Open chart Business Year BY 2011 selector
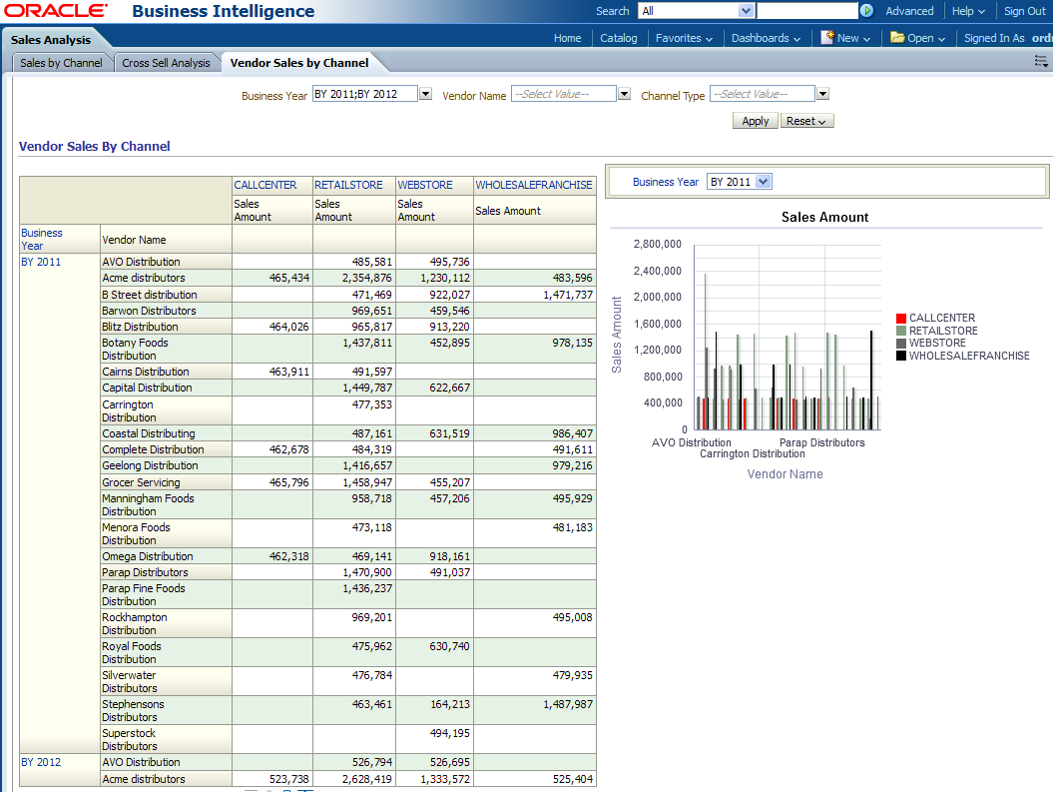1053x792 pixels. point(764,182)
